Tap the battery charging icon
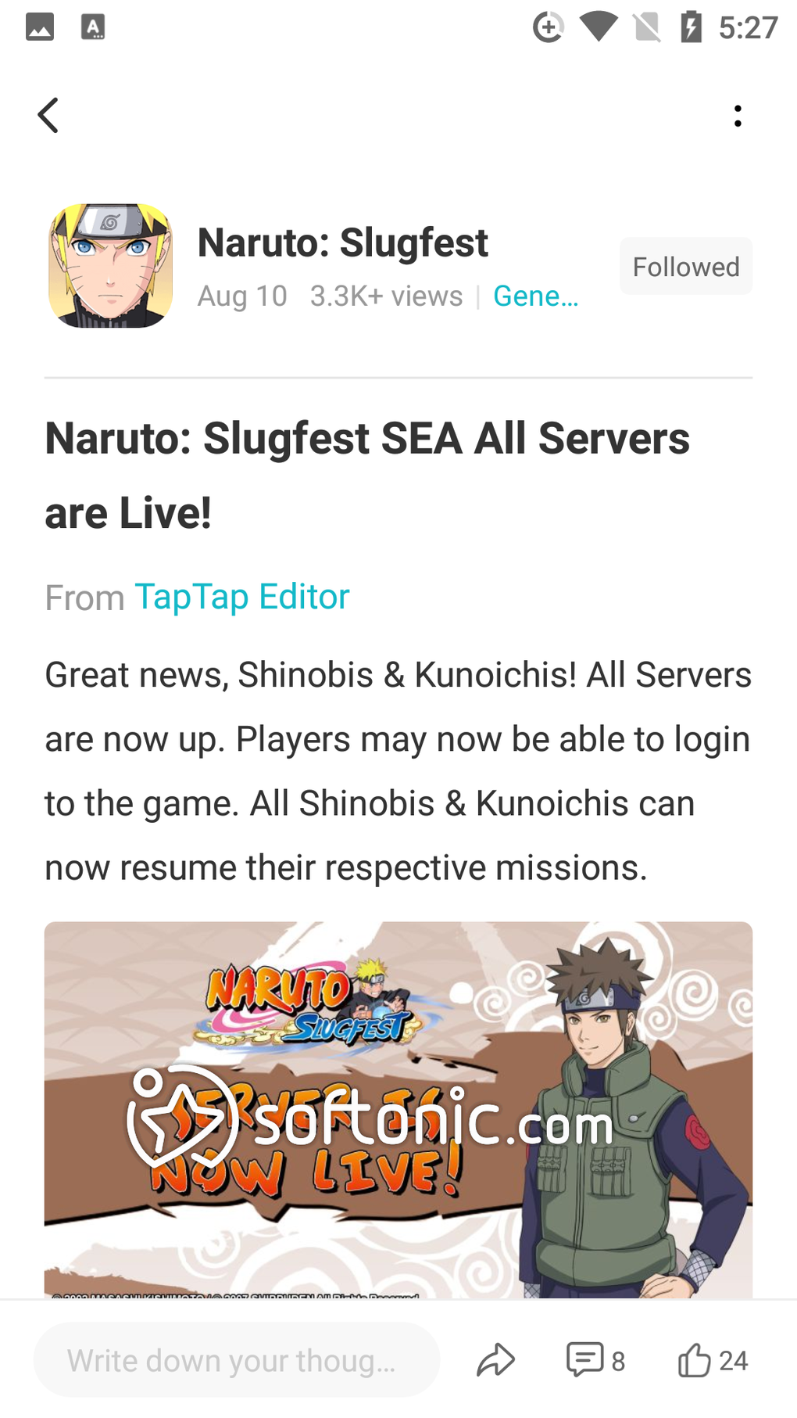The image size is (797, 1418). [692, 27]
